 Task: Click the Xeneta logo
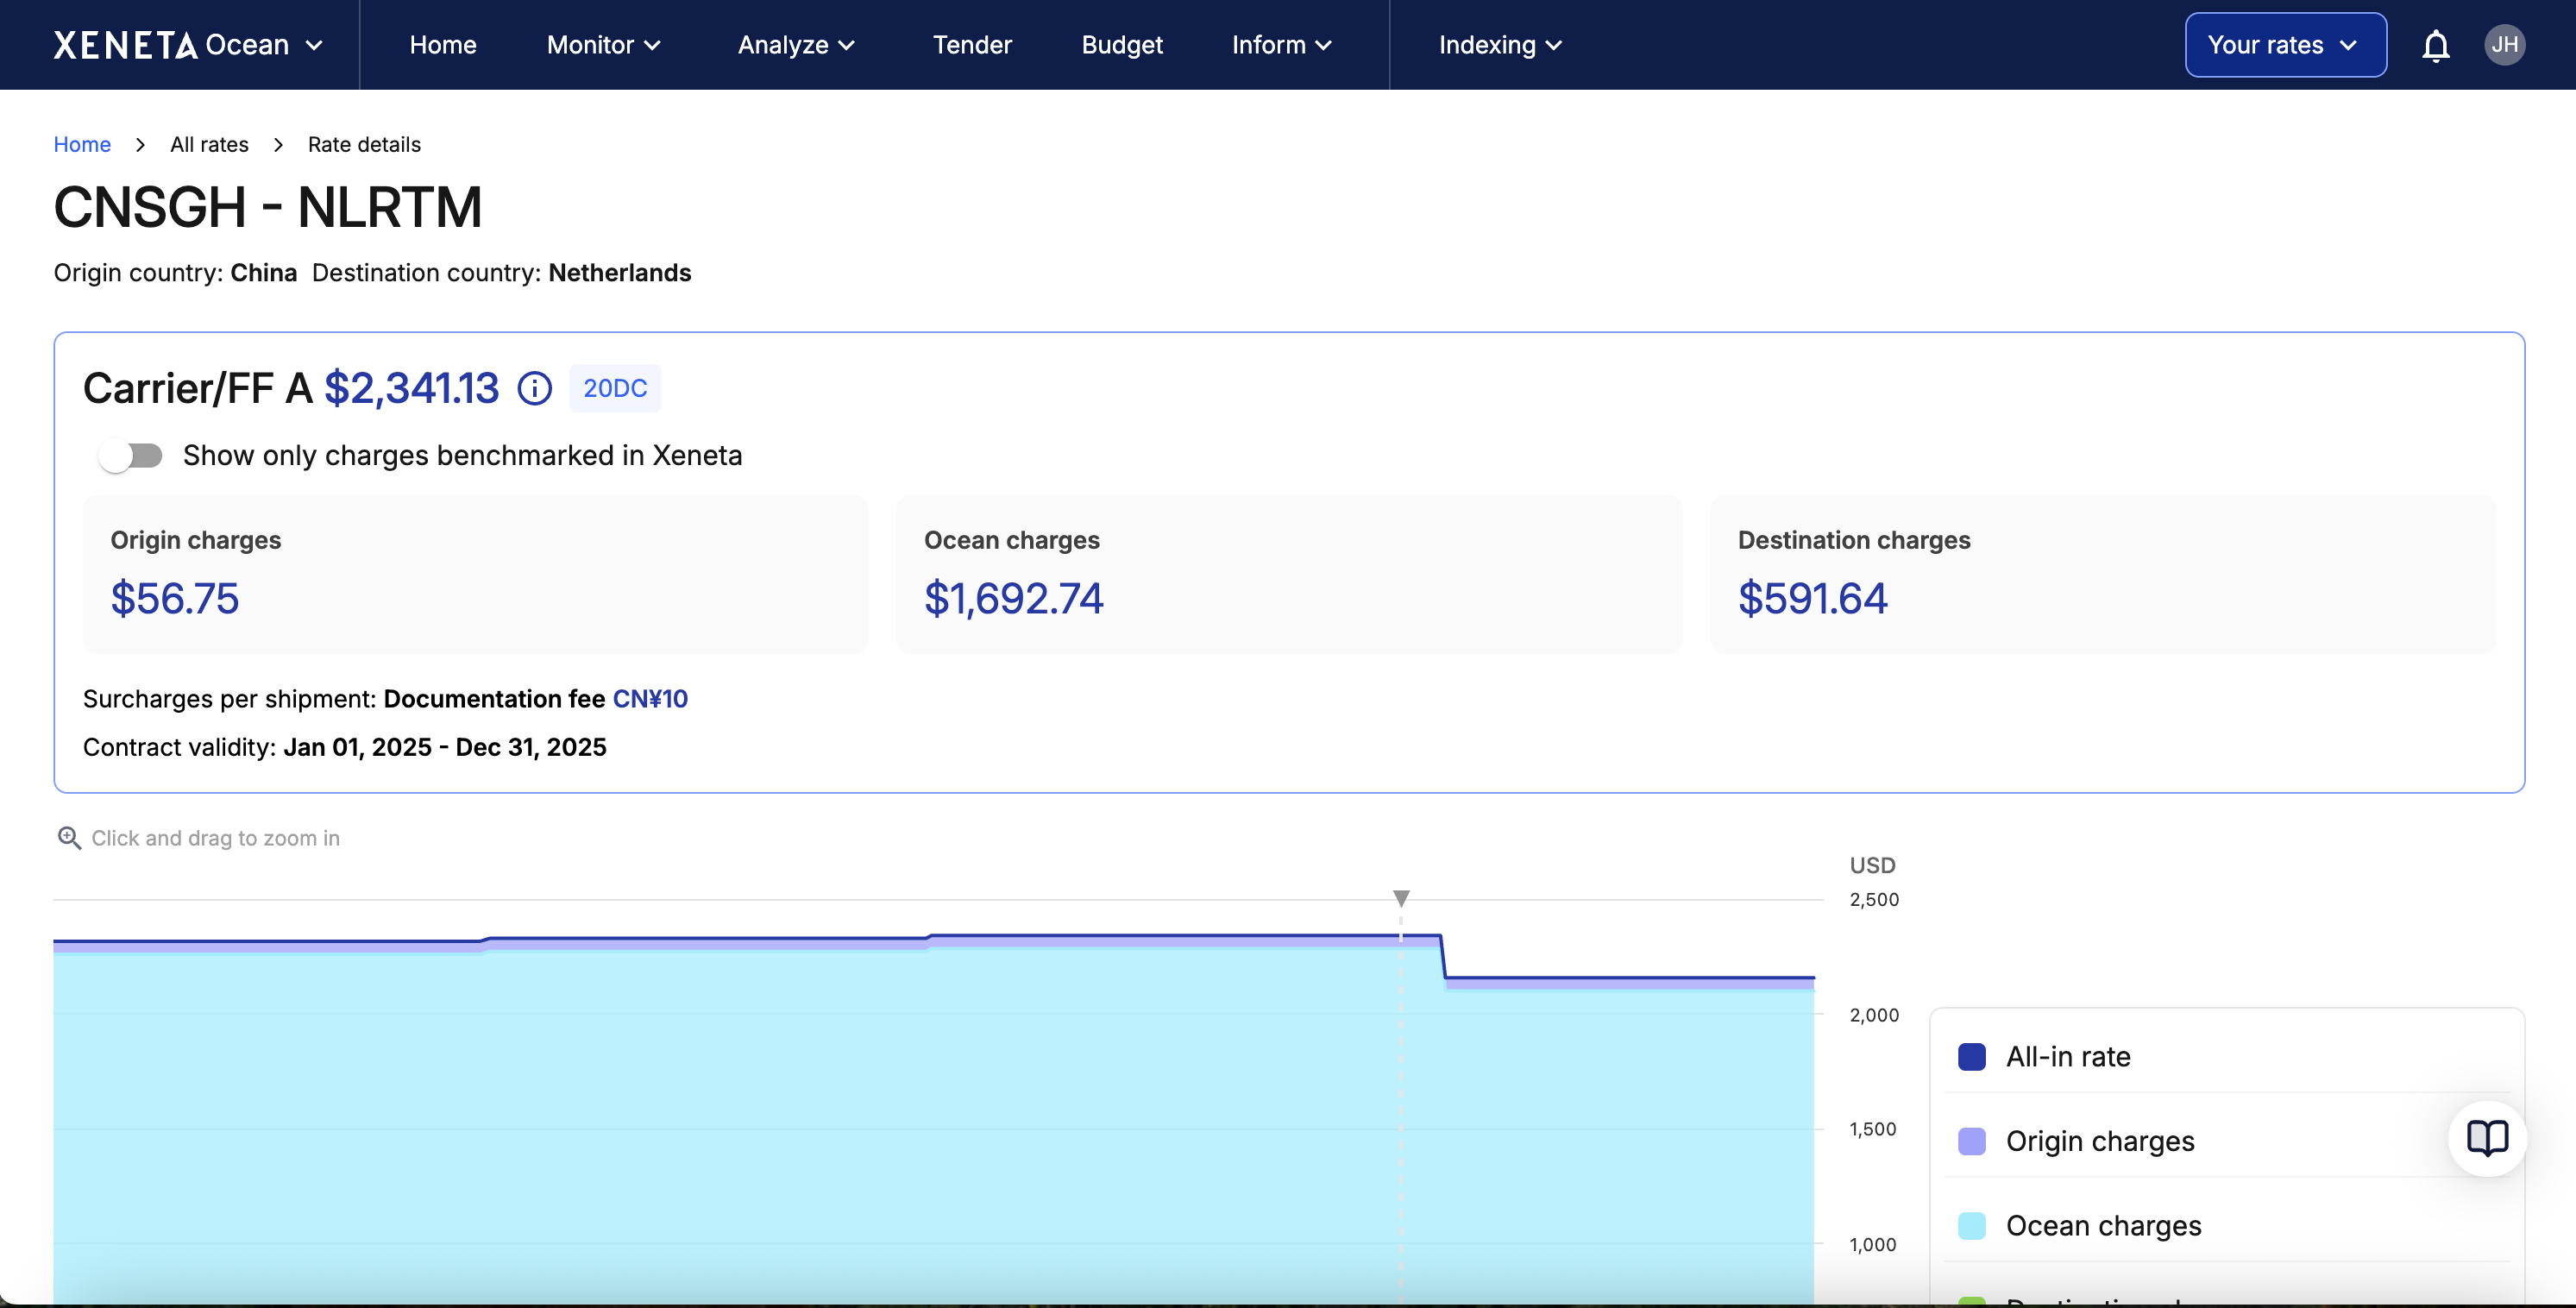pos(125,45)
